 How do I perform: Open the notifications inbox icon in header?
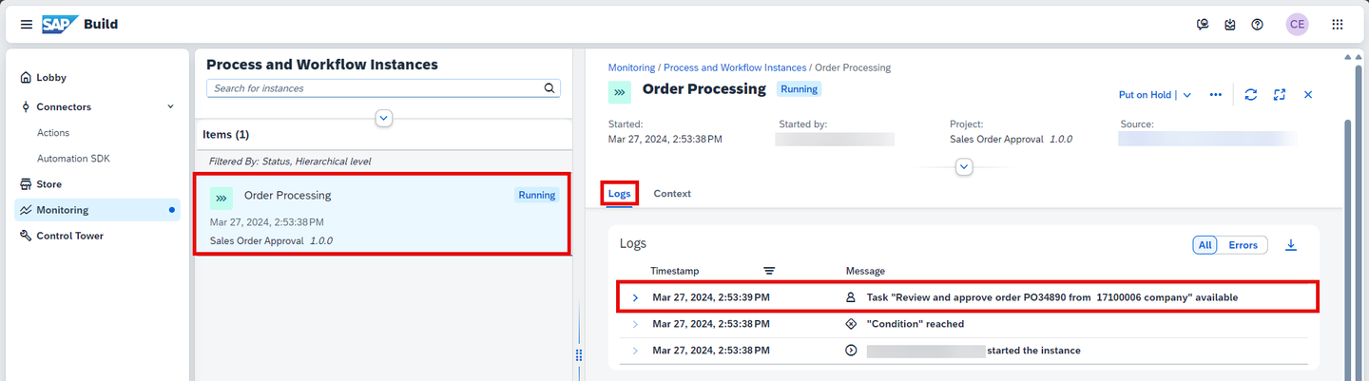[1230, 24]
